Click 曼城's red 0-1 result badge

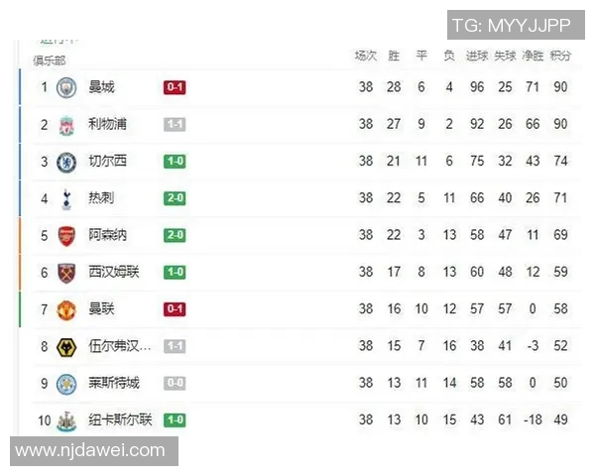tap(176, 87)
